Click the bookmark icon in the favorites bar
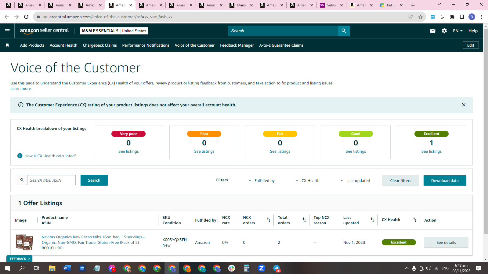488x274 pixels. click(7, 45)
